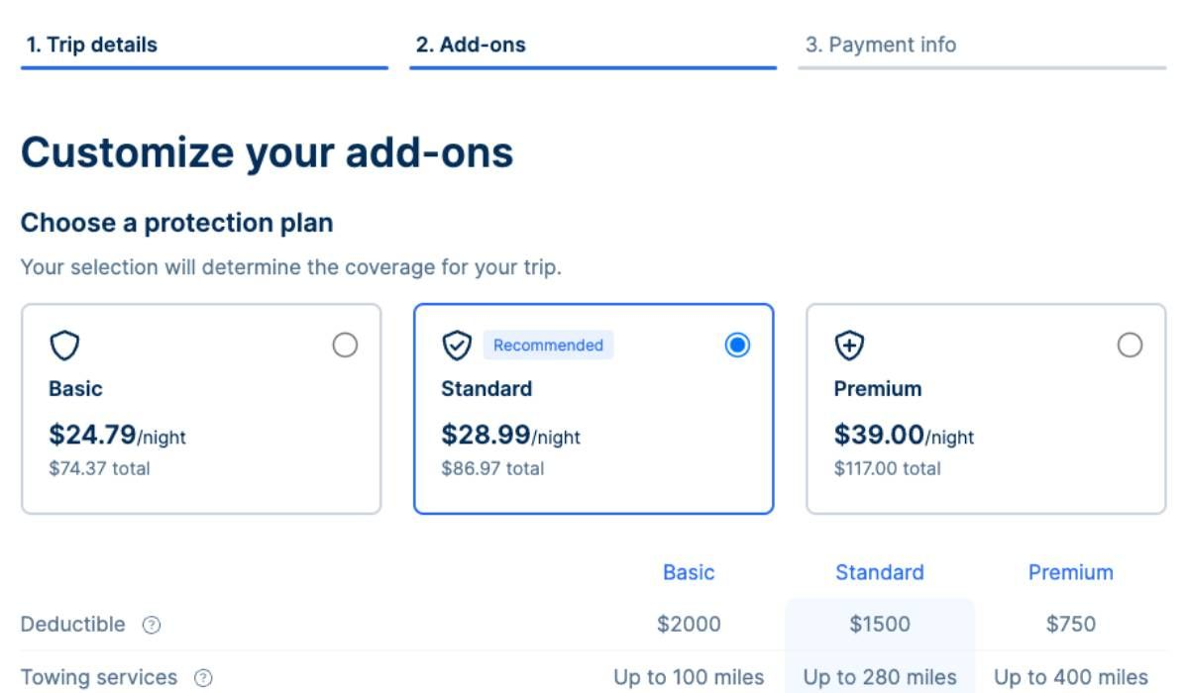Switch to the Payment info step
Screen dimensions: 1189x693
click(881, 45)
